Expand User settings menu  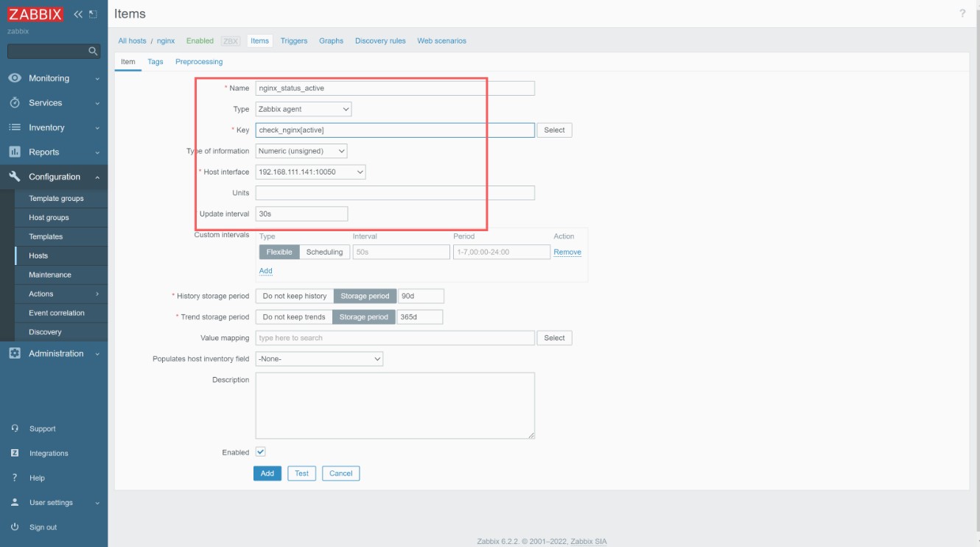click(54, 502)
